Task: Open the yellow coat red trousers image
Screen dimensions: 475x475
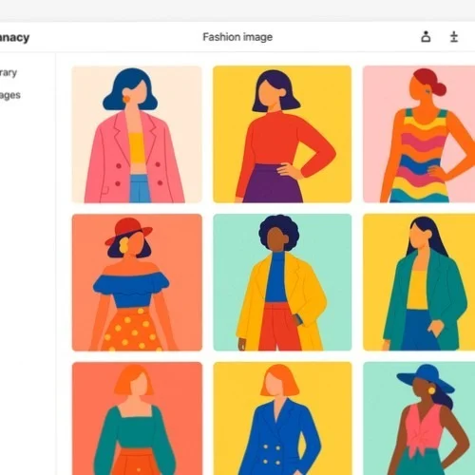Action: point(282,282)
